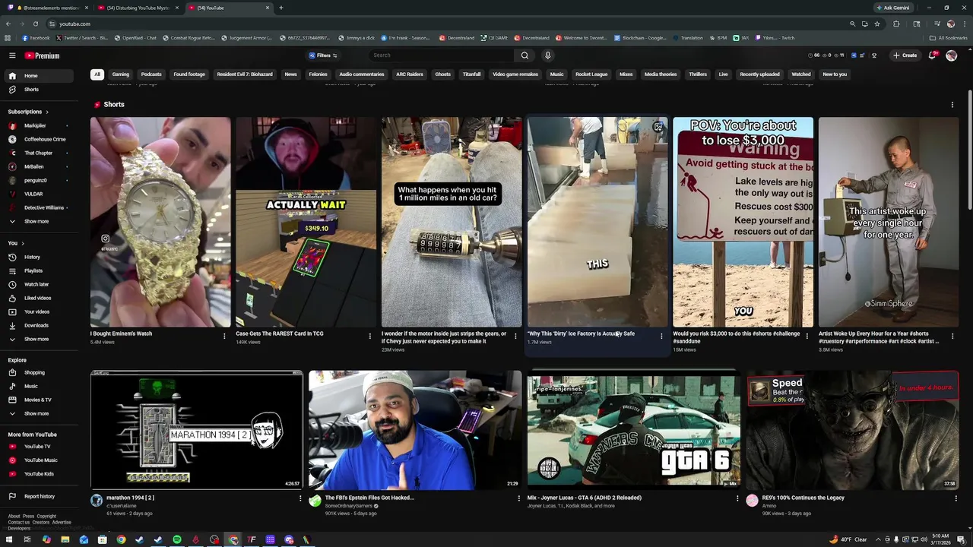Open the SomeOrdinaryGamers channel link

349,506
